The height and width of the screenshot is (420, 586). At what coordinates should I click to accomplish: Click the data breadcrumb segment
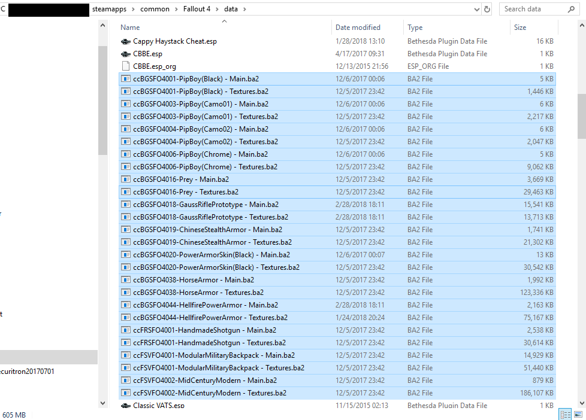231,9
